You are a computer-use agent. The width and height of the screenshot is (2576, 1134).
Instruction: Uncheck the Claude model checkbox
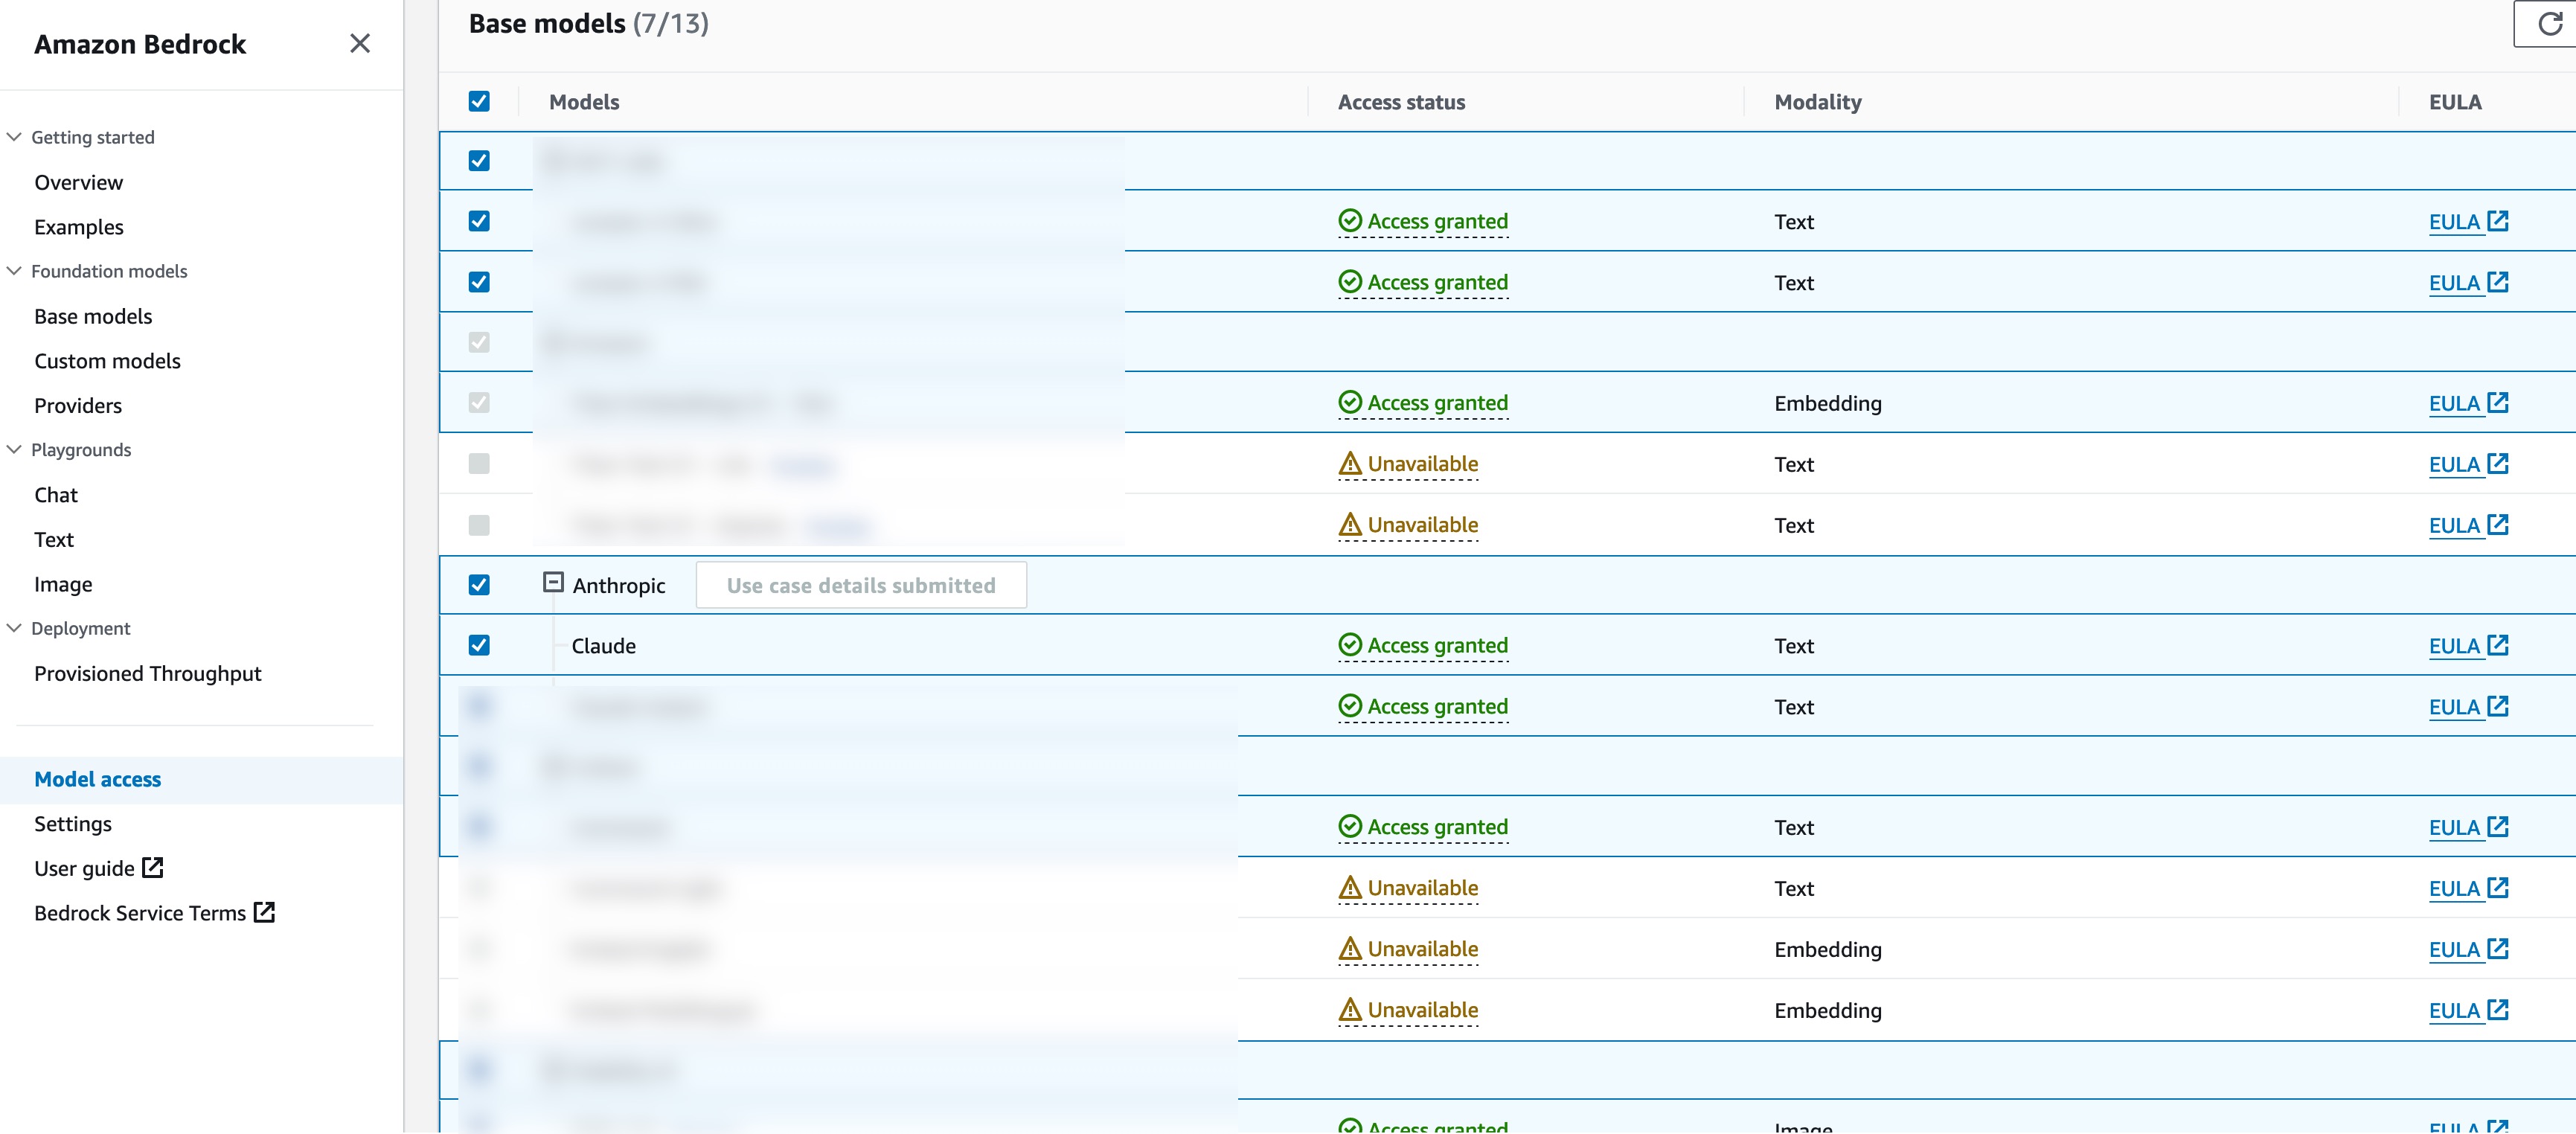[x=479, y=645]
